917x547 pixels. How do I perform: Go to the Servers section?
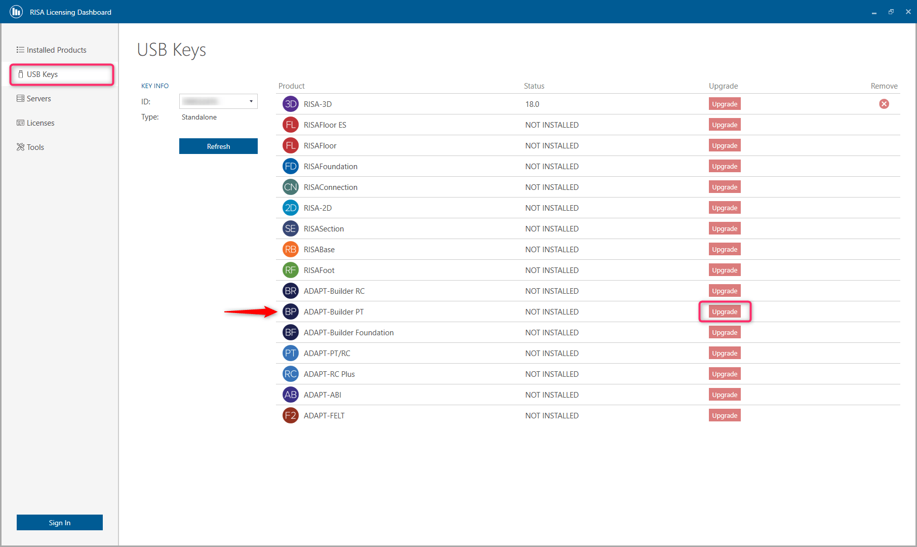38,98
